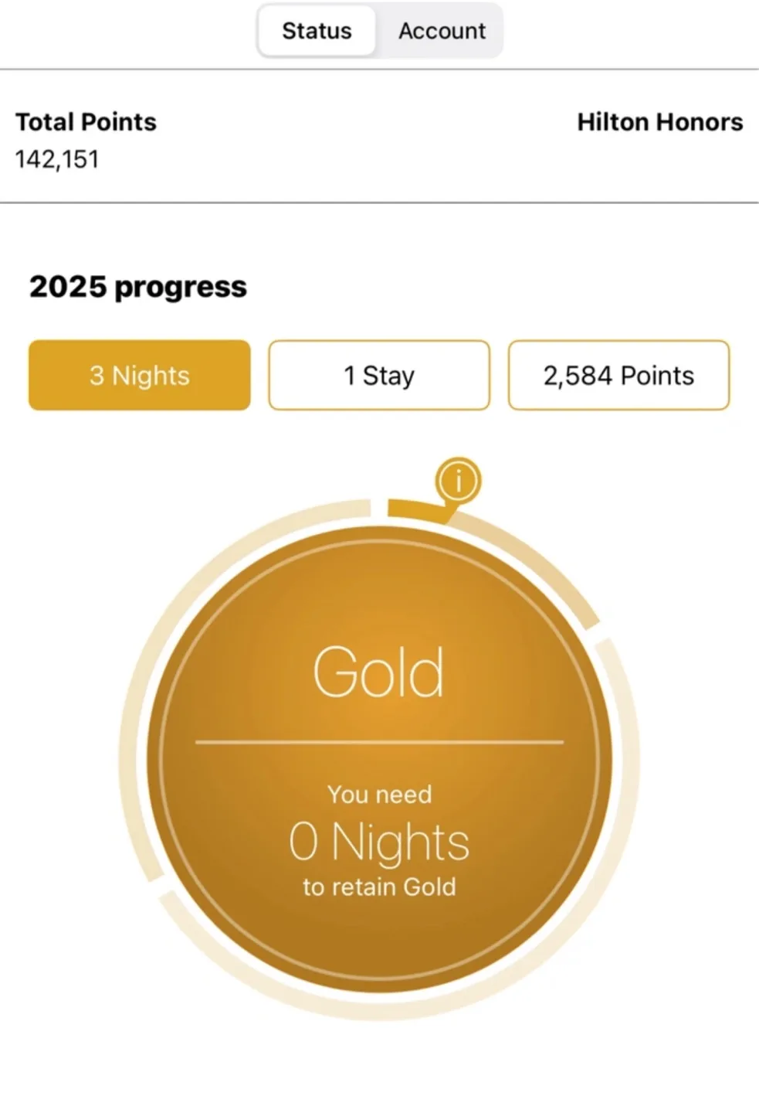Click the 'to retain Gold' caption
The image size is (759, 1113).
(x=379, y=887)
